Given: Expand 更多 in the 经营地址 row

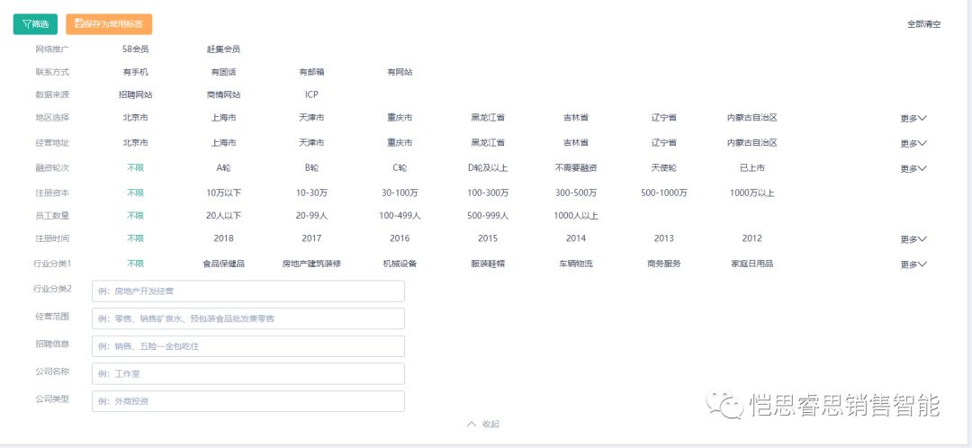Looking at the screenshot, I should [x=913, y=143].
